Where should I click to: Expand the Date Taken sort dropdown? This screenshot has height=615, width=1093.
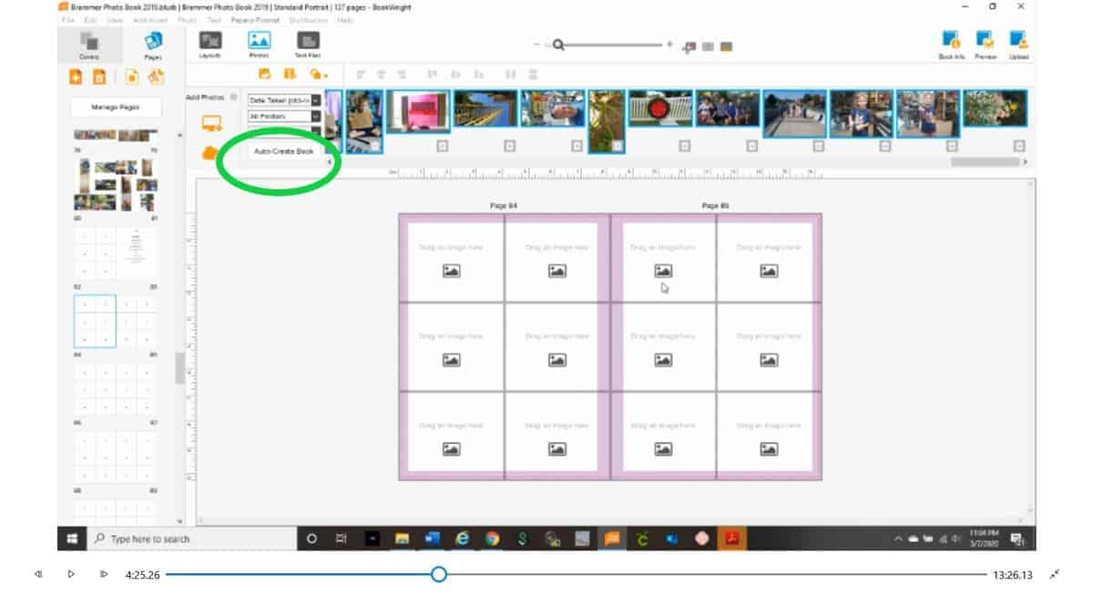(316, 100)
